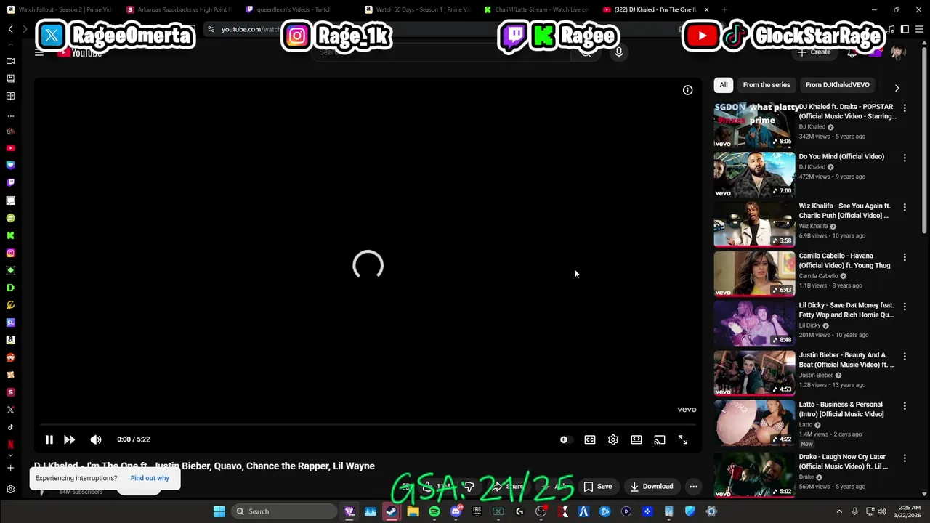The image size is (930, 523).
Task: Open Havana video thumbnail
Action: pos(754,274)
